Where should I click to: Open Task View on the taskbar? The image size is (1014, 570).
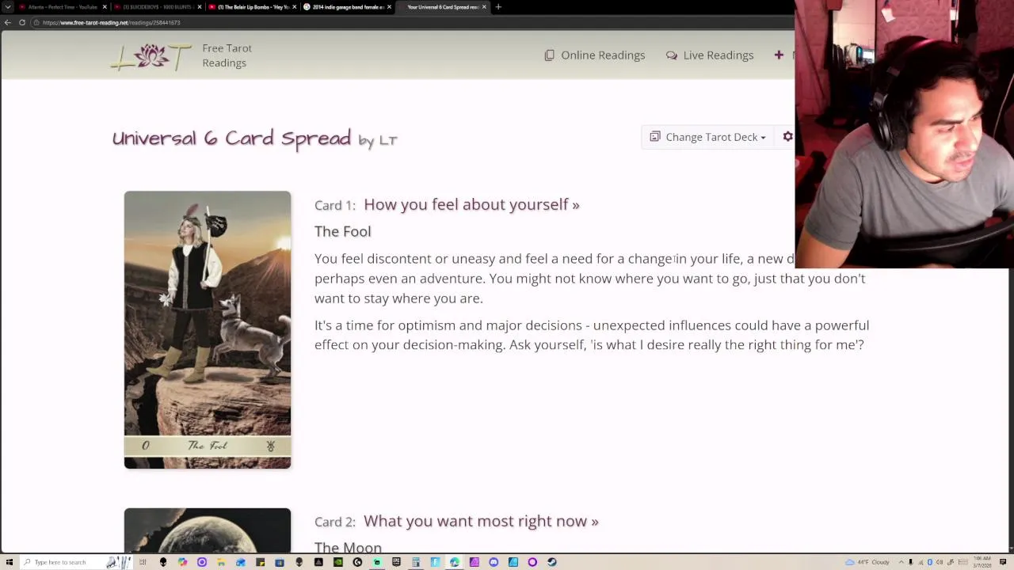[x=143, y=562]
